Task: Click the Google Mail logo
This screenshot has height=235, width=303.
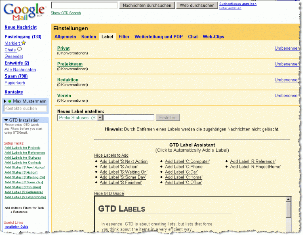Action: [23, 12]
